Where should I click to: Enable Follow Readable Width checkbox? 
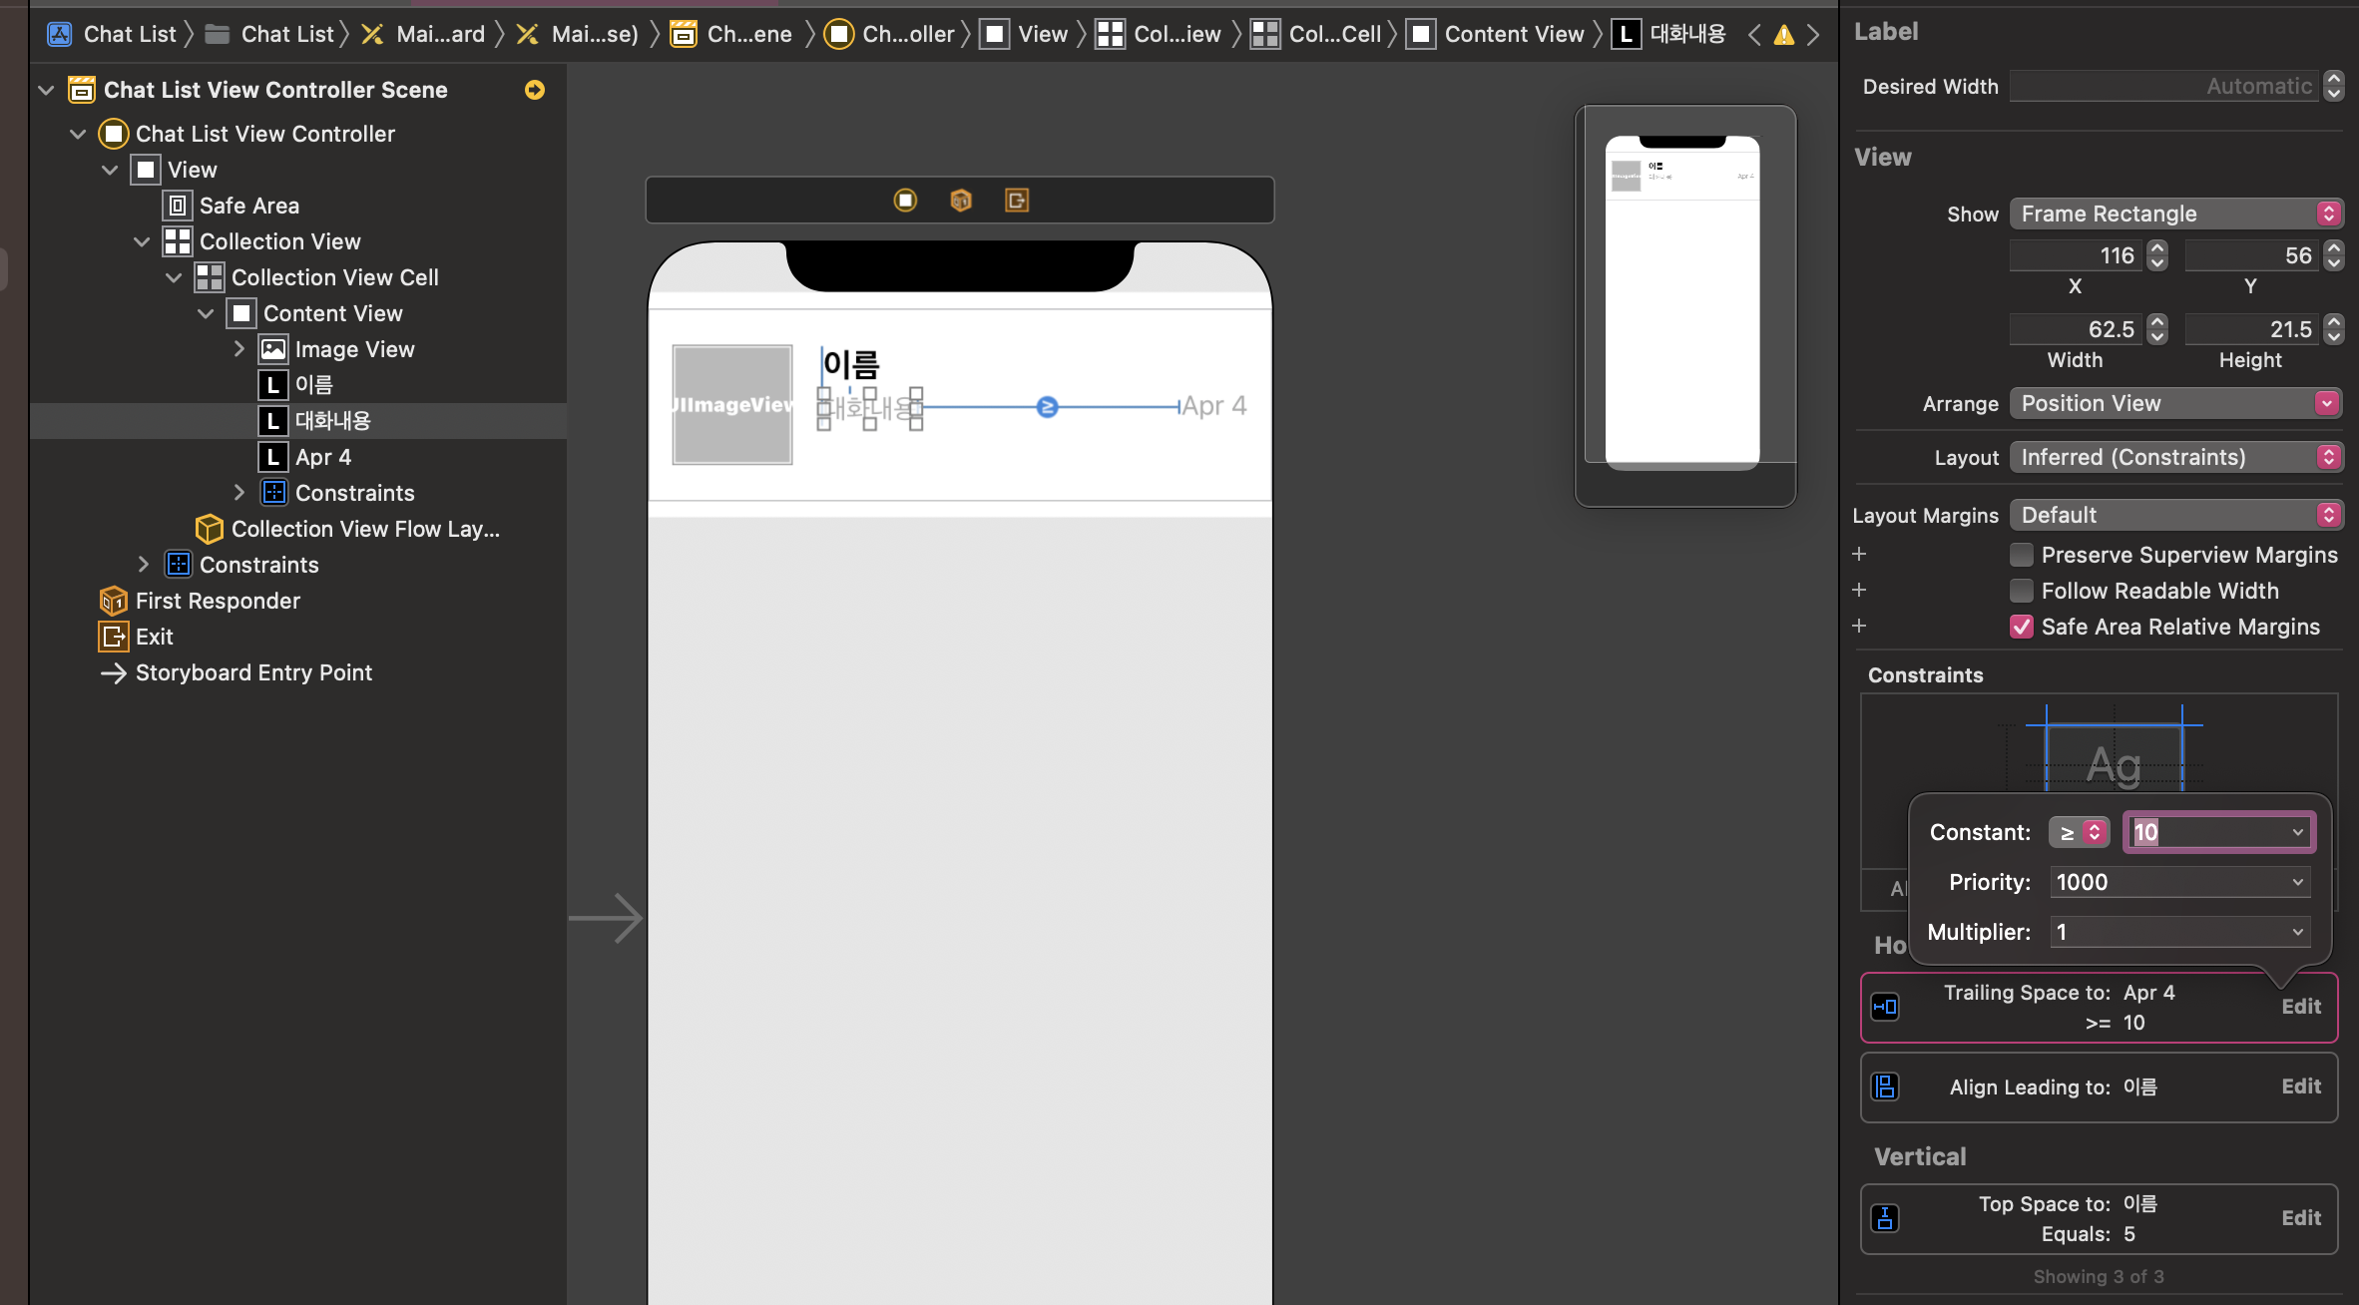(2022, 591)
